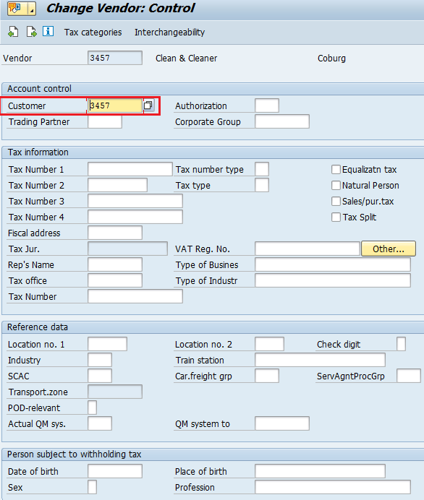Click the Tax type field
This screenshot has width=424, height=500.
262,185
